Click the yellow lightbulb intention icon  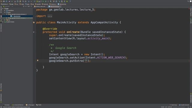point(38,61)
